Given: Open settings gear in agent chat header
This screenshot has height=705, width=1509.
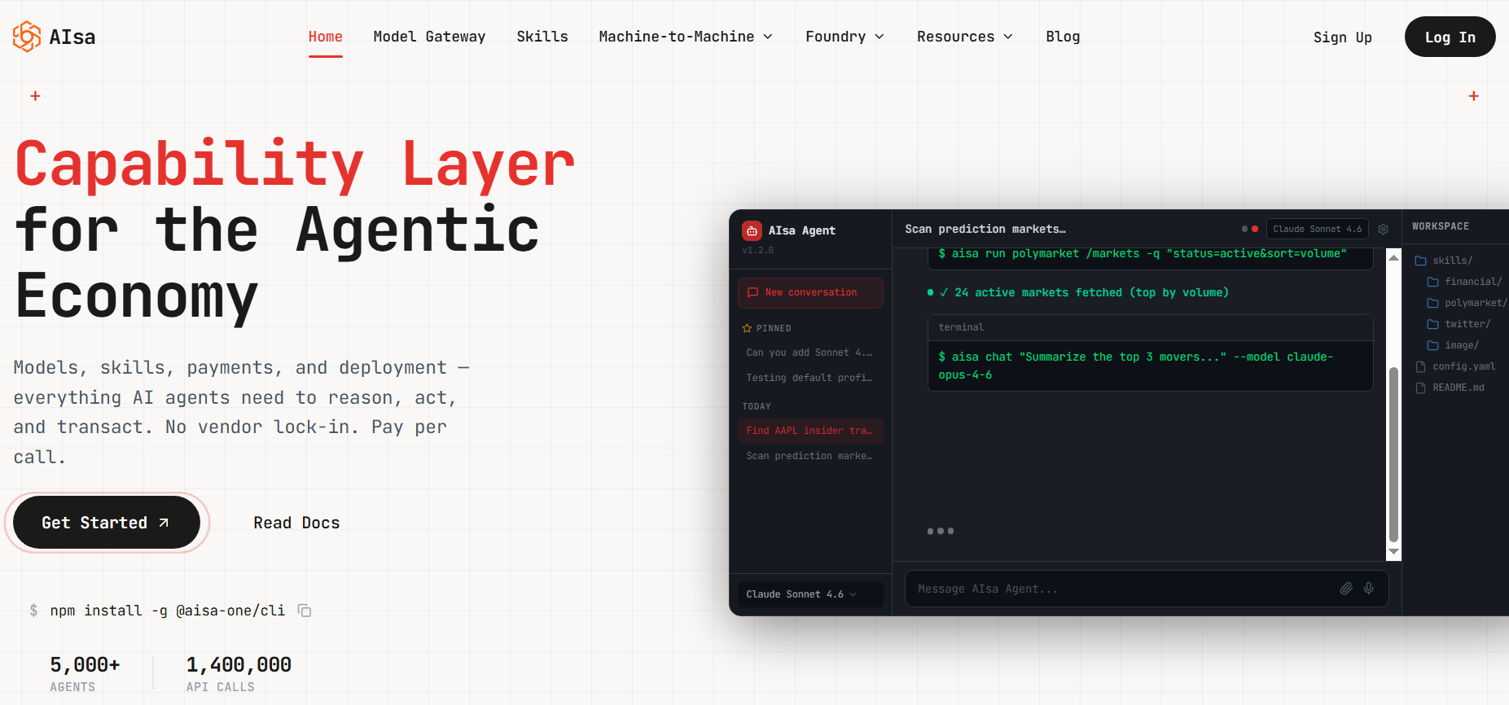Looking at the screenshot, I should (1383, 230).
